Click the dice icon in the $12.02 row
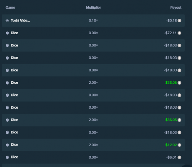The width and height of the screenshot is (192, 167). pyautogui.click(x=7, y=145)
